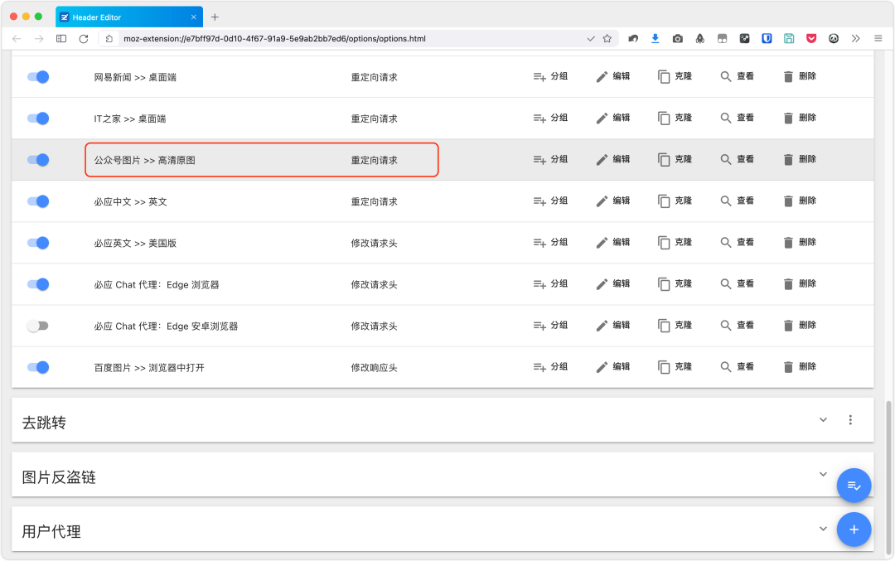The image size is (895, 561).
Task: Turn off 百度图片 >> 浏览器中打开 toggle
Action: click(x=38, y=367)
